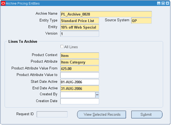171x125 pixels.
Task: Focus the Entity field
Action: pyautogui.click(x=80, y=27)
